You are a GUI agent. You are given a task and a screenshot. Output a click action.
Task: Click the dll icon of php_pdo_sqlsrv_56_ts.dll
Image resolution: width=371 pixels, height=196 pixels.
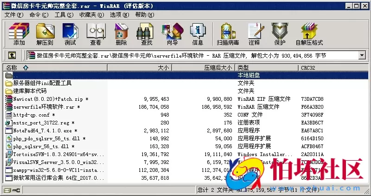9,138
